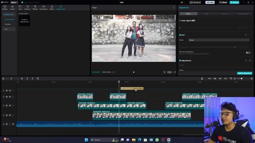Toggle visibility eye on adjustment track
The image size is (255, 143).
tap(10, 91)
